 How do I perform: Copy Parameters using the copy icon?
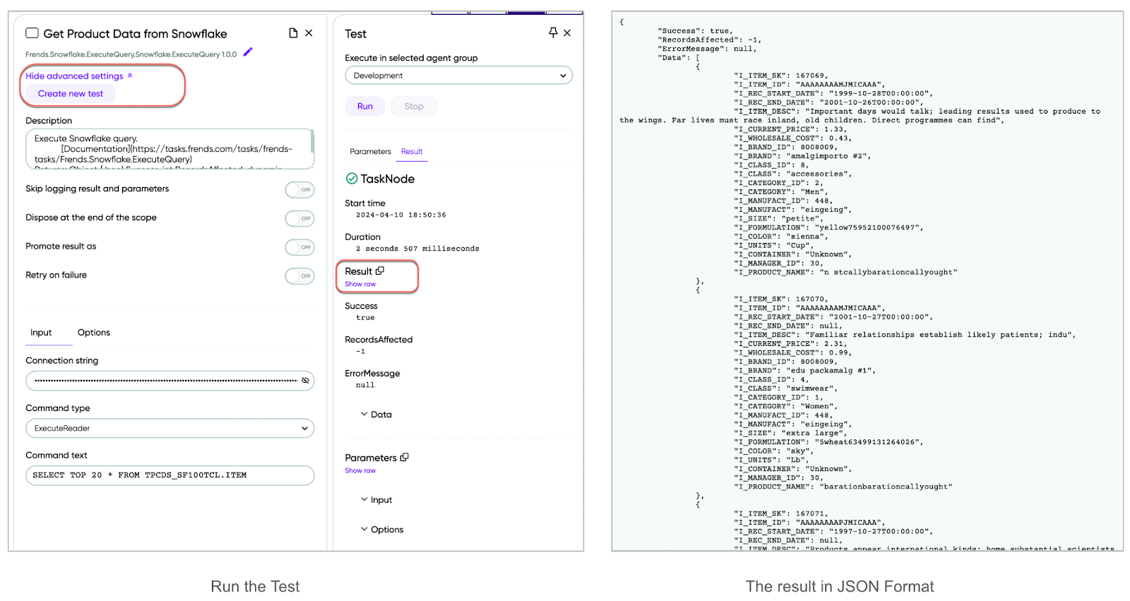[405, 457]
